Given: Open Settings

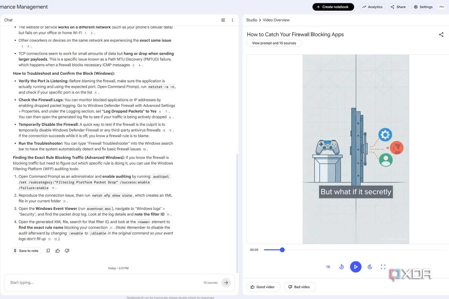Looking at the screenshot, I should pyautogui.click(x=423, y=7).
